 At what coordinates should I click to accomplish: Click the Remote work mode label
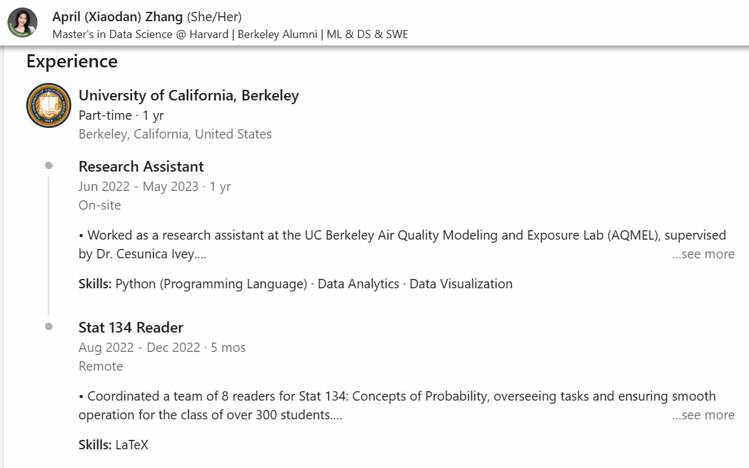click(x=101, y=366)
